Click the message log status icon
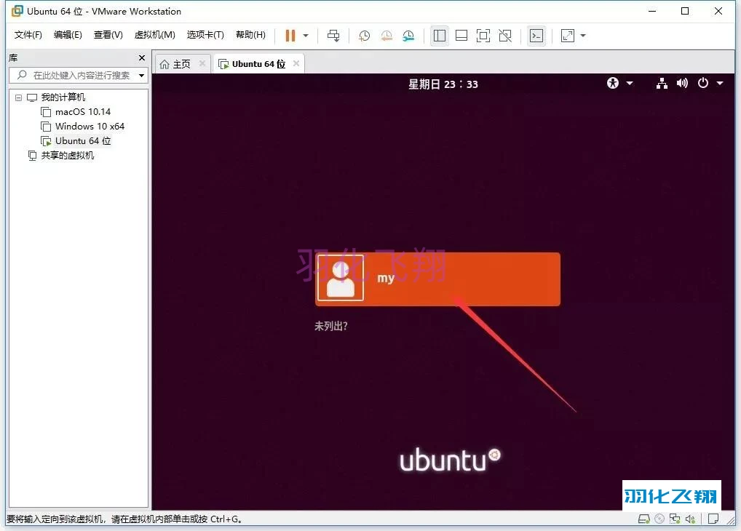 (713, 519)
